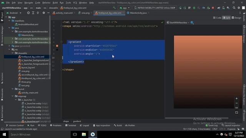Open the Navigate menu
This screenshot has height=138, width=246.
(x=29, y=3)
